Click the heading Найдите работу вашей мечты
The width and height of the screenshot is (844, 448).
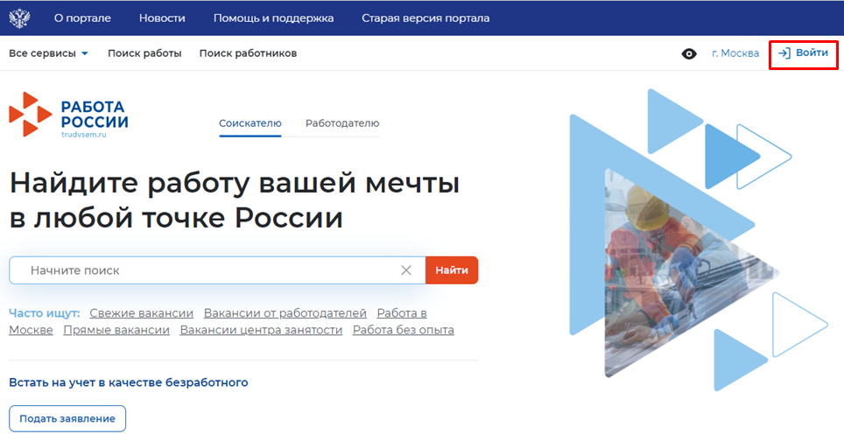point(235,199)
